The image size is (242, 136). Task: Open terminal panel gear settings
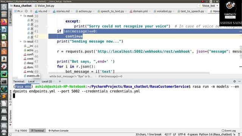pyautogui.click(x=234, y=81)
